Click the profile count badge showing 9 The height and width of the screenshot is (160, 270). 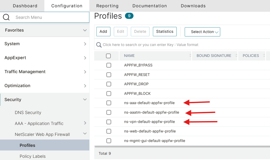129,16
